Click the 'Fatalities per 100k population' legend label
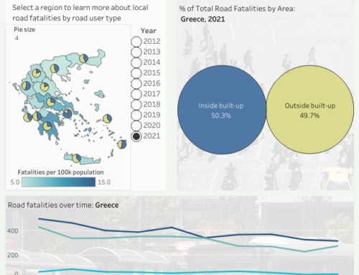The height and width of the screenshot is (275, 359). (x=60, y=172)
